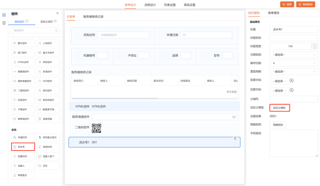
Task: Delete the selected 流水号1 field via its trash icon
Action: [x=235, y=138]
